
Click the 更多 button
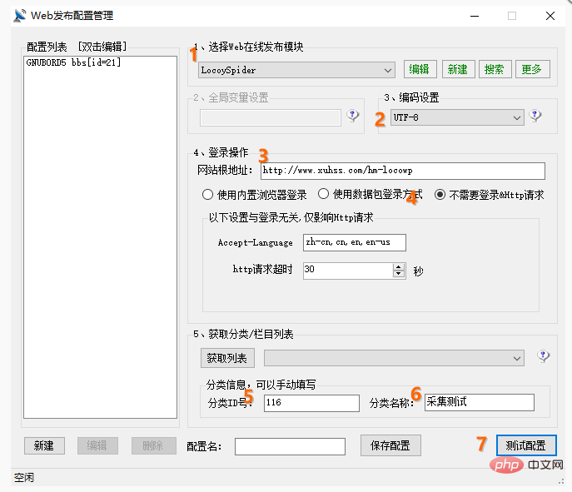[533, 69]
